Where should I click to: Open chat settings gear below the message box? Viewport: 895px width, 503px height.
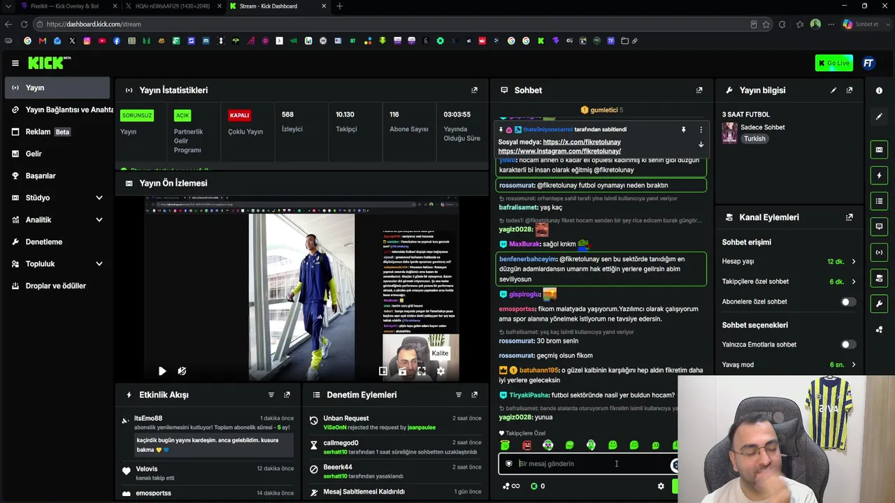coord(661,486)
